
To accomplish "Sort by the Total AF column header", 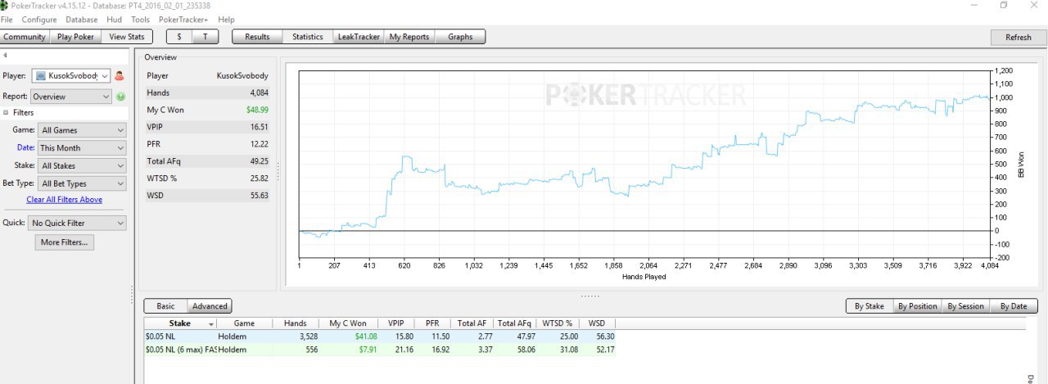I will (472, 324).
